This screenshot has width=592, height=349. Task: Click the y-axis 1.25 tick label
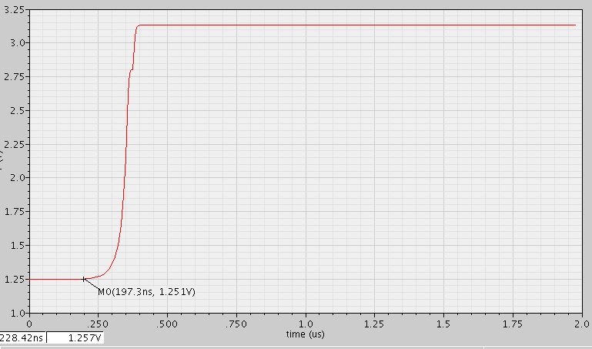15,280
